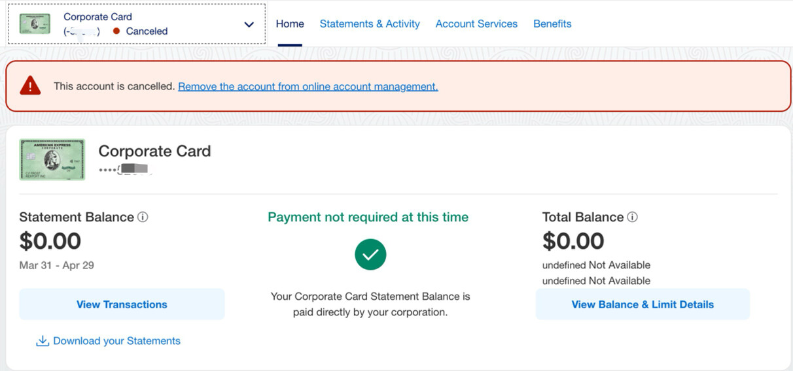This screenshot has width=793, height=371.
Task: Click the large American Express card image
Action: (52, 159)
